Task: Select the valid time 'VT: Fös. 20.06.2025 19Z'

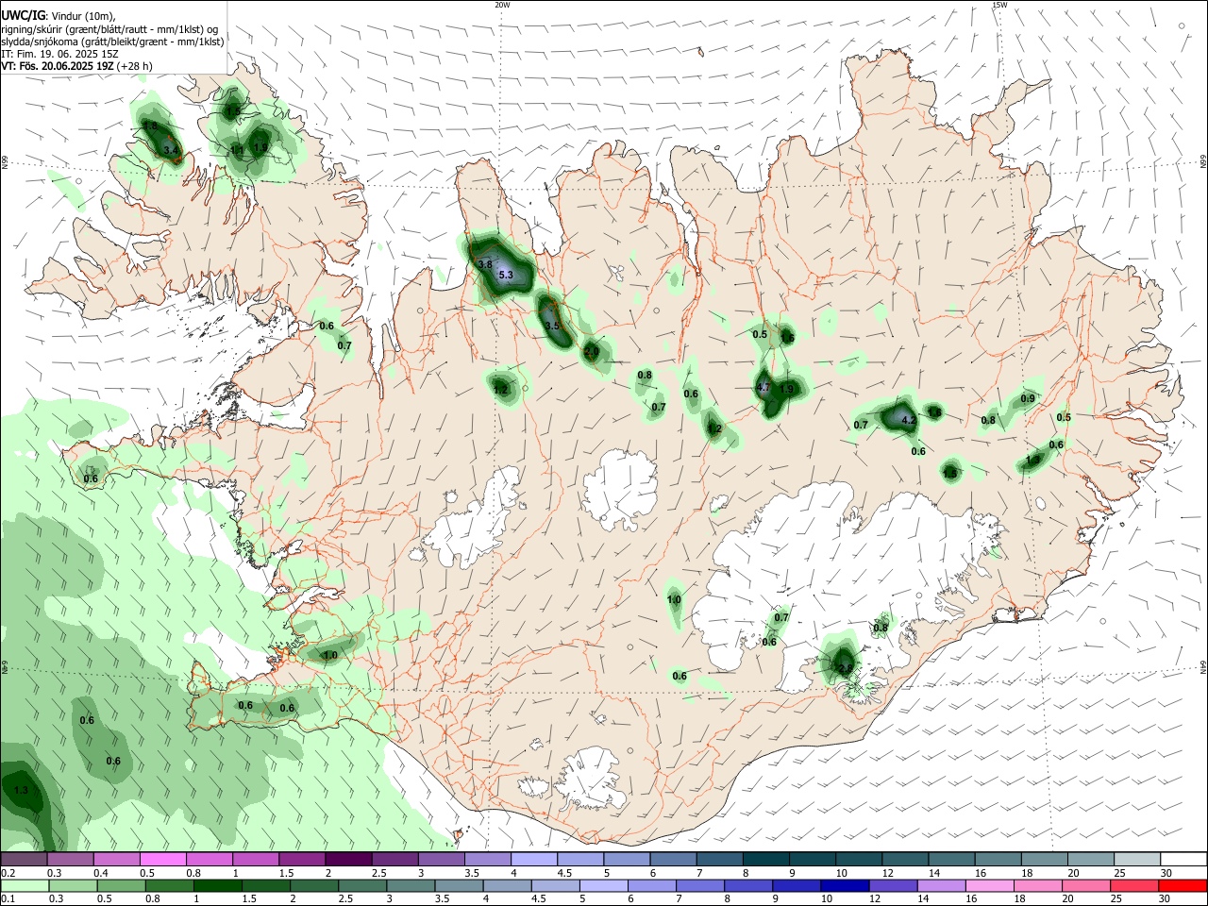Action: point(58,66)
